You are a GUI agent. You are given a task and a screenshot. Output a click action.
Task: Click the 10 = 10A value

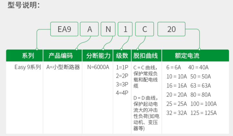(177, 76)
